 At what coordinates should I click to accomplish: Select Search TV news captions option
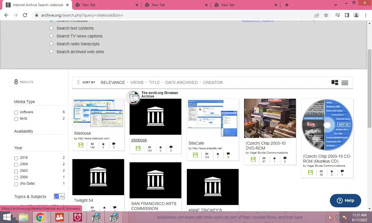click(x=51, y=36)
